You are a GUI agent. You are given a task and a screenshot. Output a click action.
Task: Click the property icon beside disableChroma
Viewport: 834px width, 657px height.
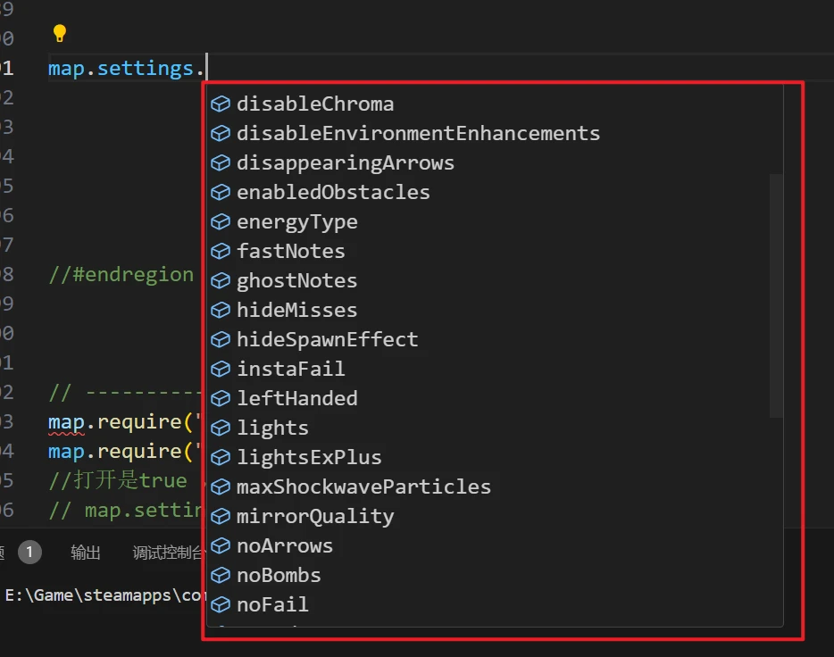(x=221, y=104)
